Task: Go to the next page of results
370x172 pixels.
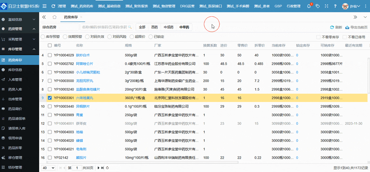Action: pos(98,168)
